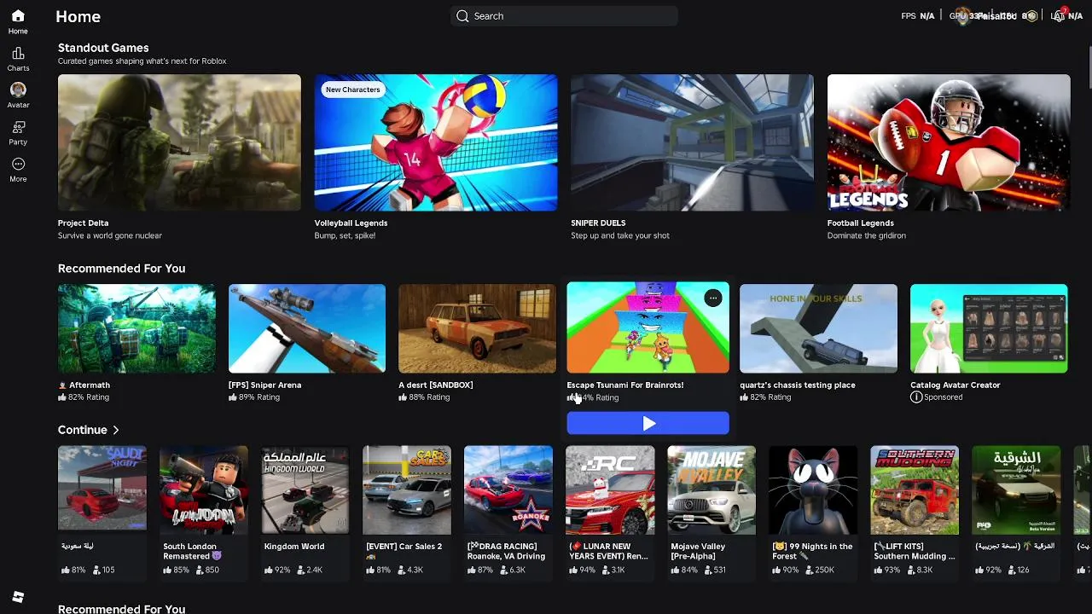
Task: Open the LIFT KITS Southern Mudding thumbnail
Action: tap(915, 490)
